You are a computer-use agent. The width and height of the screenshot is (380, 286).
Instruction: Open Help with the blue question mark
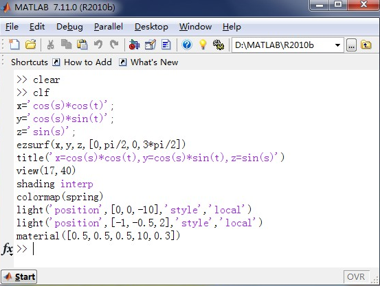[x=187, y=45]
